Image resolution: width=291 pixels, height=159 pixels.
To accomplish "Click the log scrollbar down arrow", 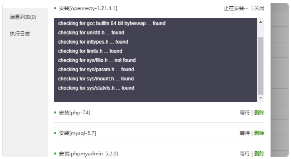I will click(261, 98).
